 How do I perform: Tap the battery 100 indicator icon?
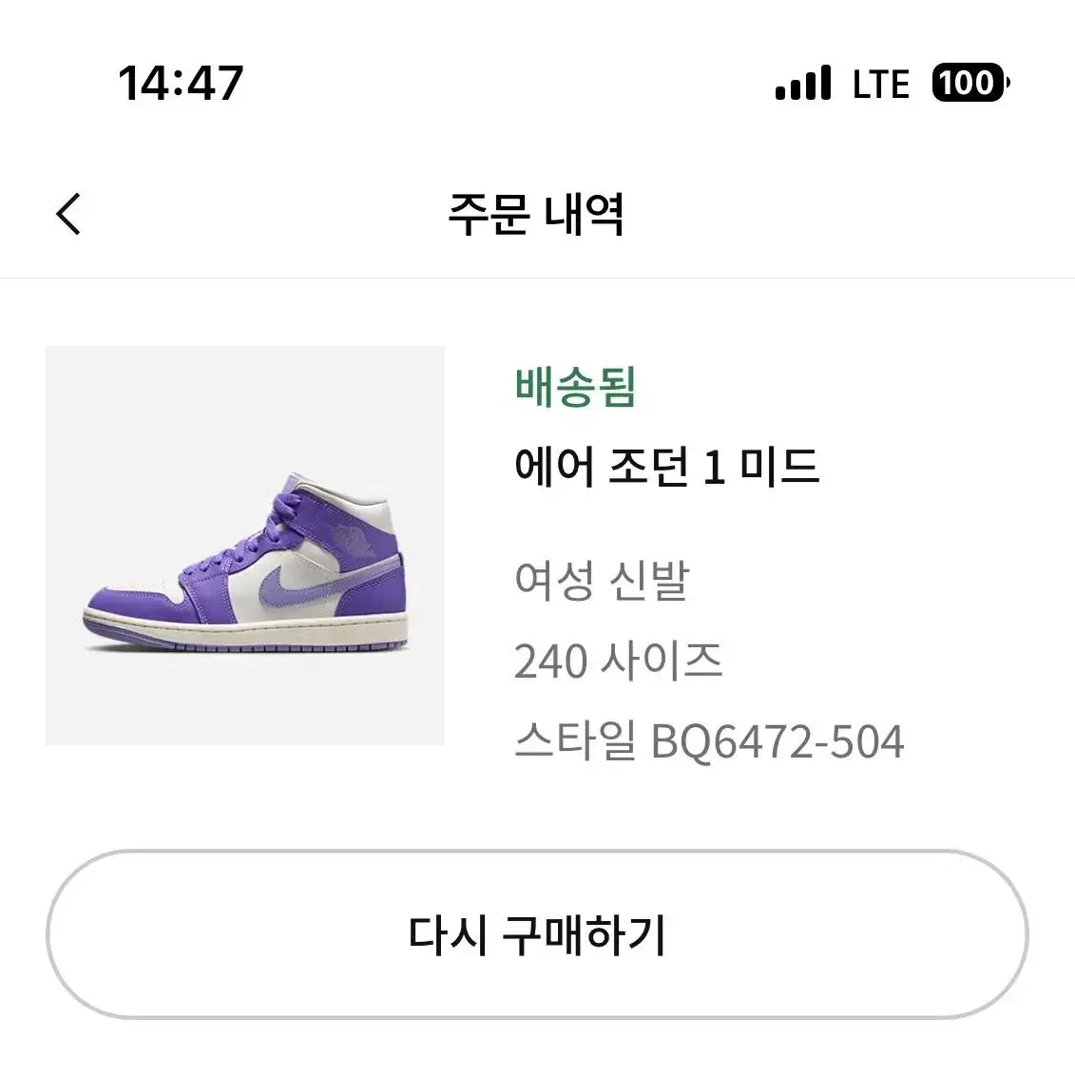(970, 83)
